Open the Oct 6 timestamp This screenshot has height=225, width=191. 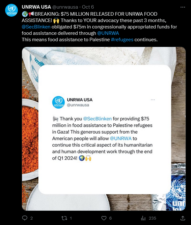click(88, 7)
